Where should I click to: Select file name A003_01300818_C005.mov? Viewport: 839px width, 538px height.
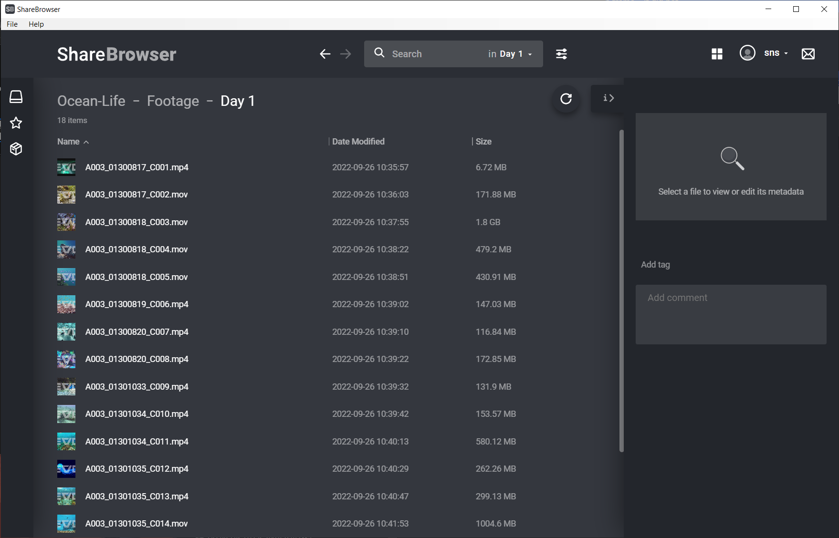click(136, 277)
